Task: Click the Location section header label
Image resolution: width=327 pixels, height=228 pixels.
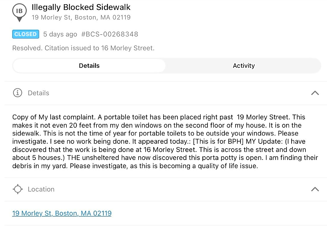Action: [x=41, y=189]
